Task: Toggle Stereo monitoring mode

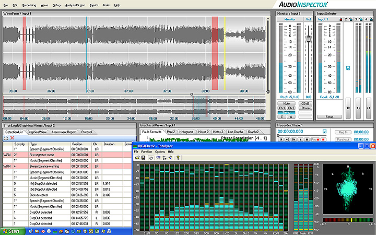Action: click(x=286, y=112)
